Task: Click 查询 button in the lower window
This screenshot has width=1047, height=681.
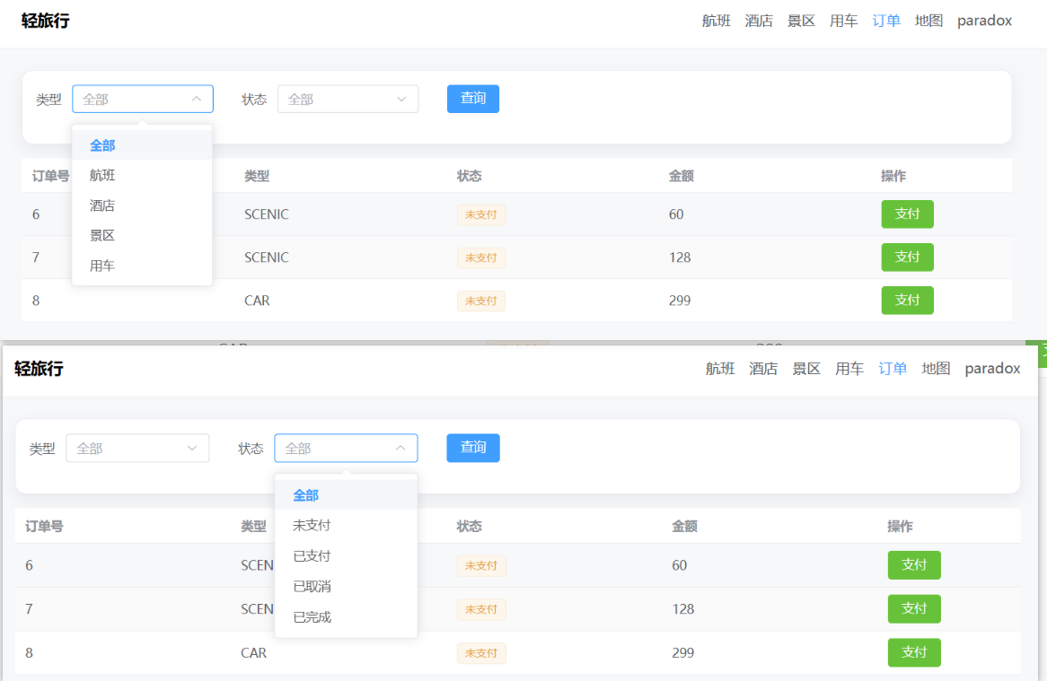Action: (x=473, y=448)
